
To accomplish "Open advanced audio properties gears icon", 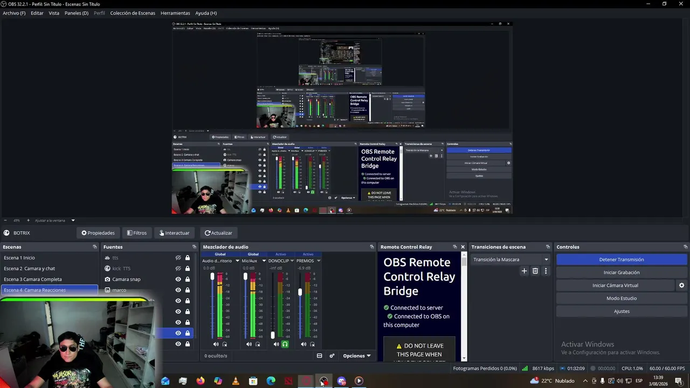I will [332, 356].
